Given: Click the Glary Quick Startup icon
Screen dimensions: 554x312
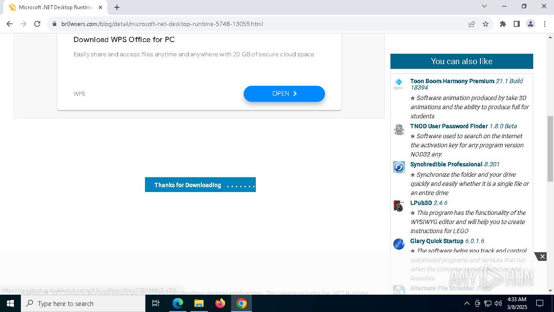Looking at the screenshot, I should (399, 244).
